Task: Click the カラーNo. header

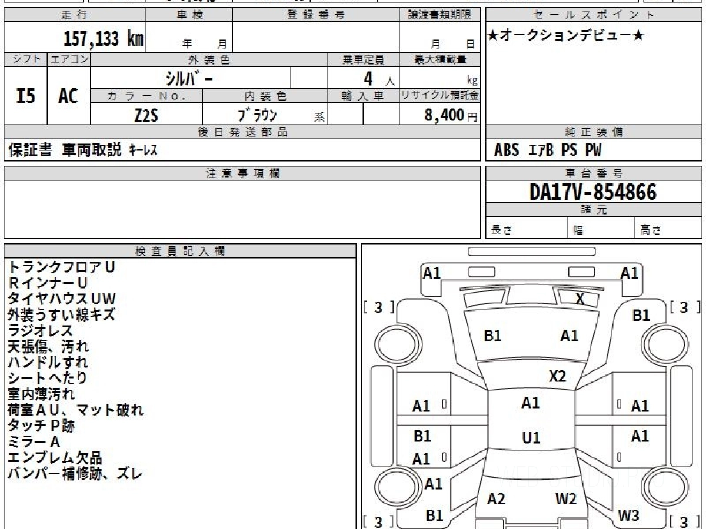Action: tap(146, 95)
